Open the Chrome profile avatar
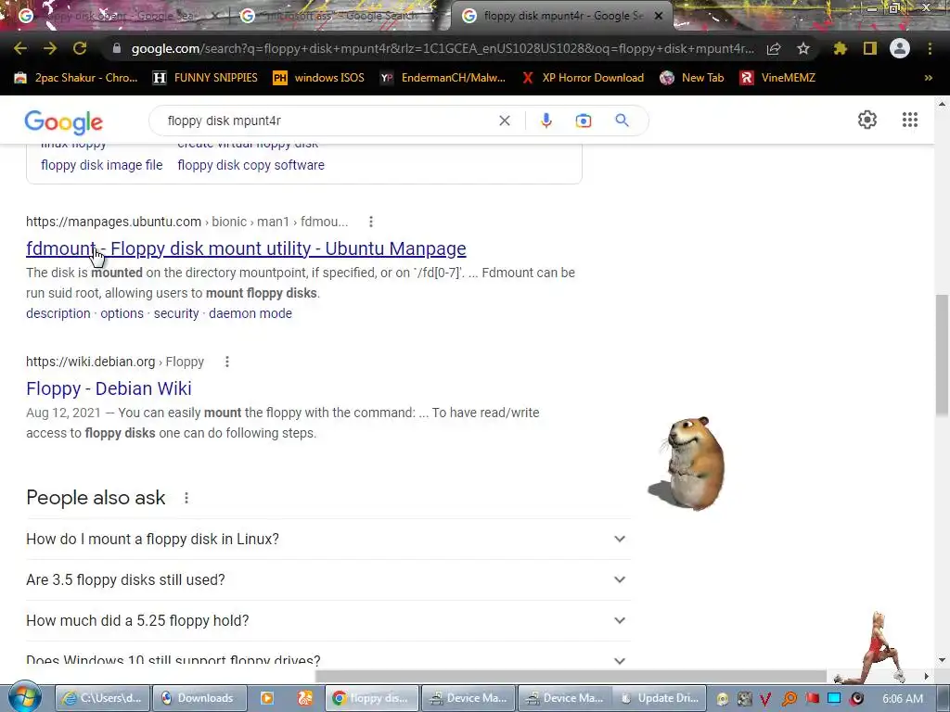The width and height of the screenshot is (950, 712). [900, 48]
